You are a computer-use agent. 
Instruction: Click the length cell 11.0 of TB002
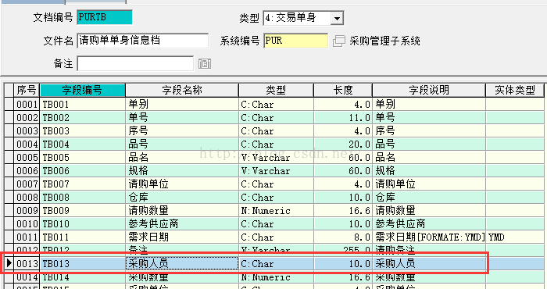(x=343, y=117)
